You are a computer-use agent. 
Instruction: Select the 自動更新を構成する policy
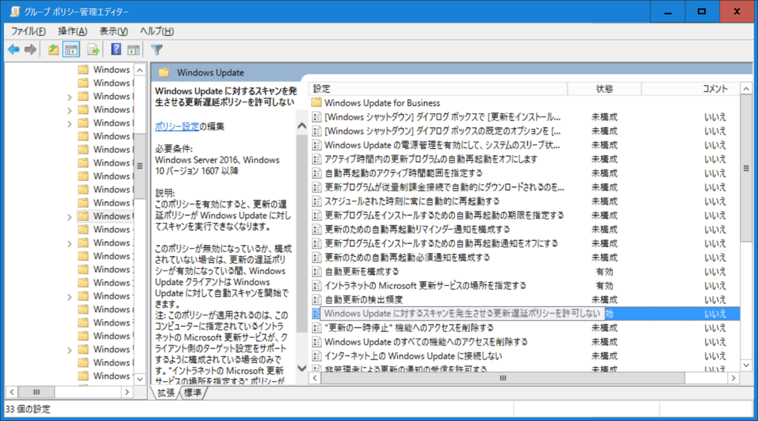(x=361, y=271)
